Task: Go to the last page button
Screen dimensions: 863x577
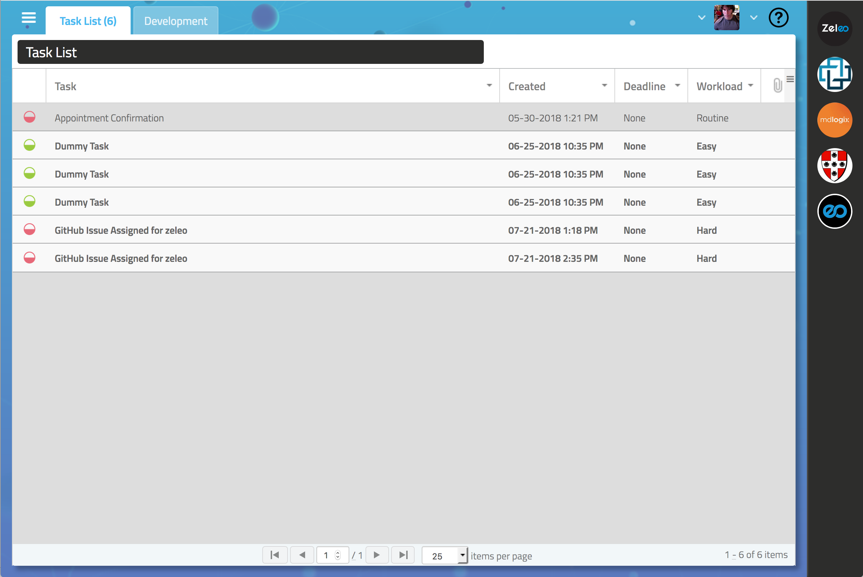Action: [x=403, y=555]
